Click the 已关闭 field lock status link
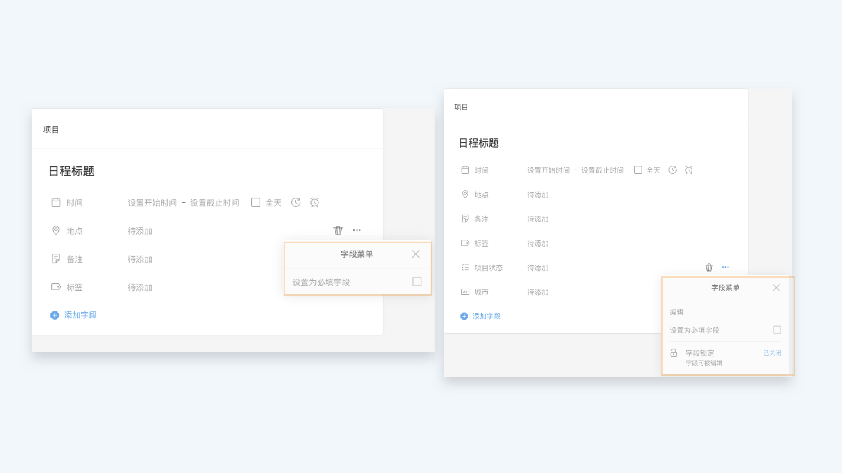842x473 pixels. click(x=772, y=353)
